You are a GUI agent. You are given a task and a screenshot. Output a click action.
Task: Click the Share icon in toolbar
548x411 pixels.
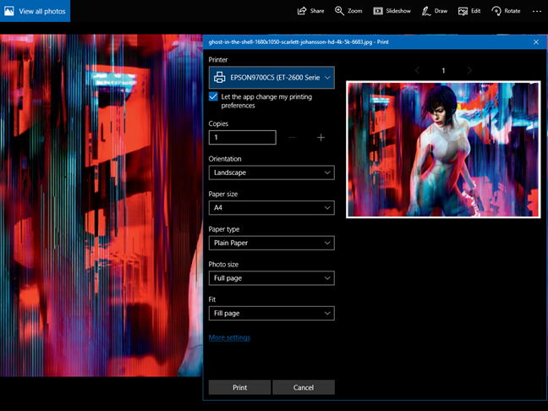[302, 11]
